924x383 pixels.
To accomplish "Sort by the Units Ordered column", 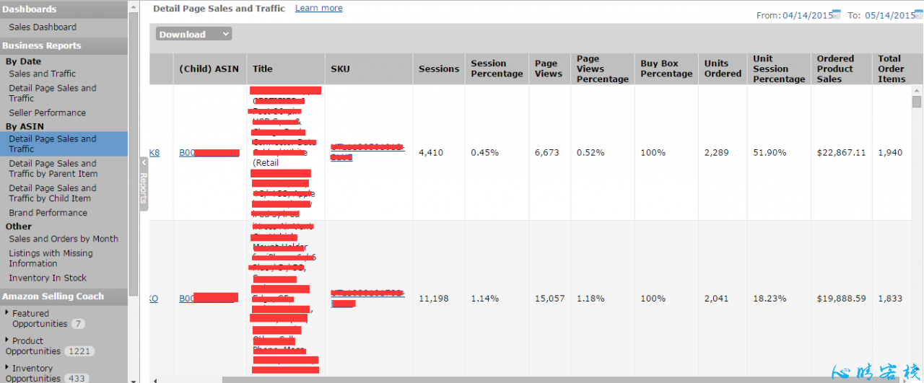I will 723,69.
